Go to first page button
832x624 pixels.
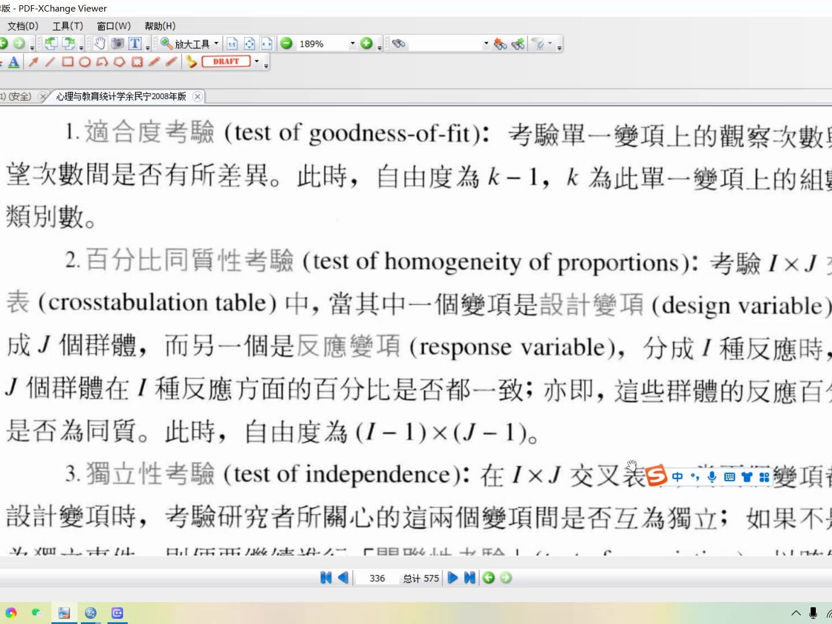click(x=326, y=578)
